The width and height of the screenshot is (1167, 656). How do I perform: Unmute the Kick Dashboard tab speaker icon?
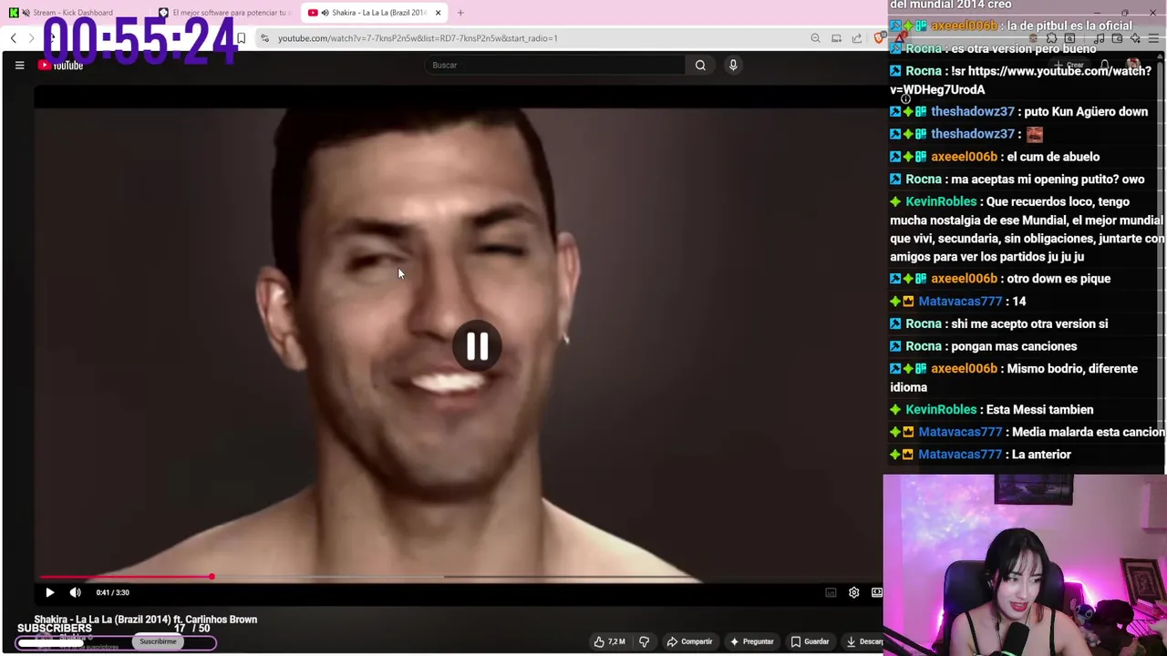[25, 13]
